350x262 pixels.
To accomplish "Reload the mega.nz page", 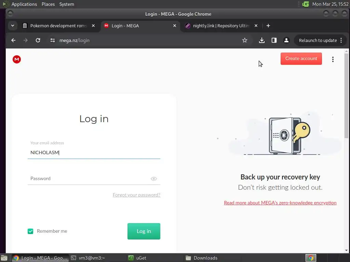I will click(38, 40).
